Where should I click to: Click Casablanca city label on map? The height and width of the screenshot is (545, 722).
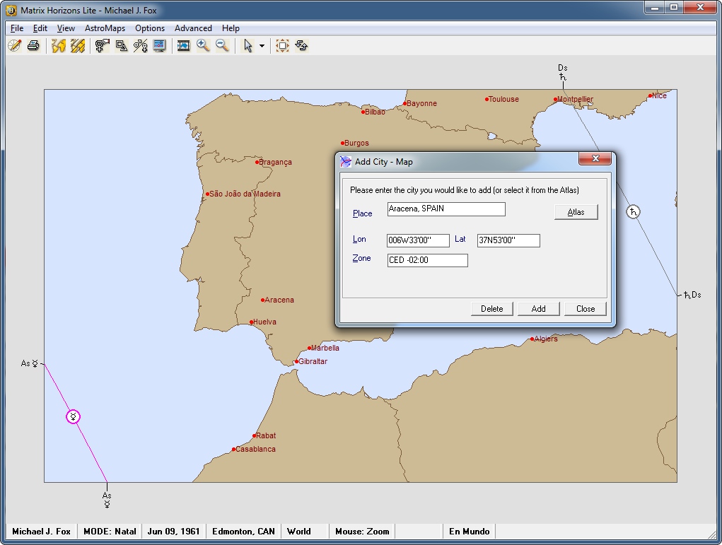(255, 450)
